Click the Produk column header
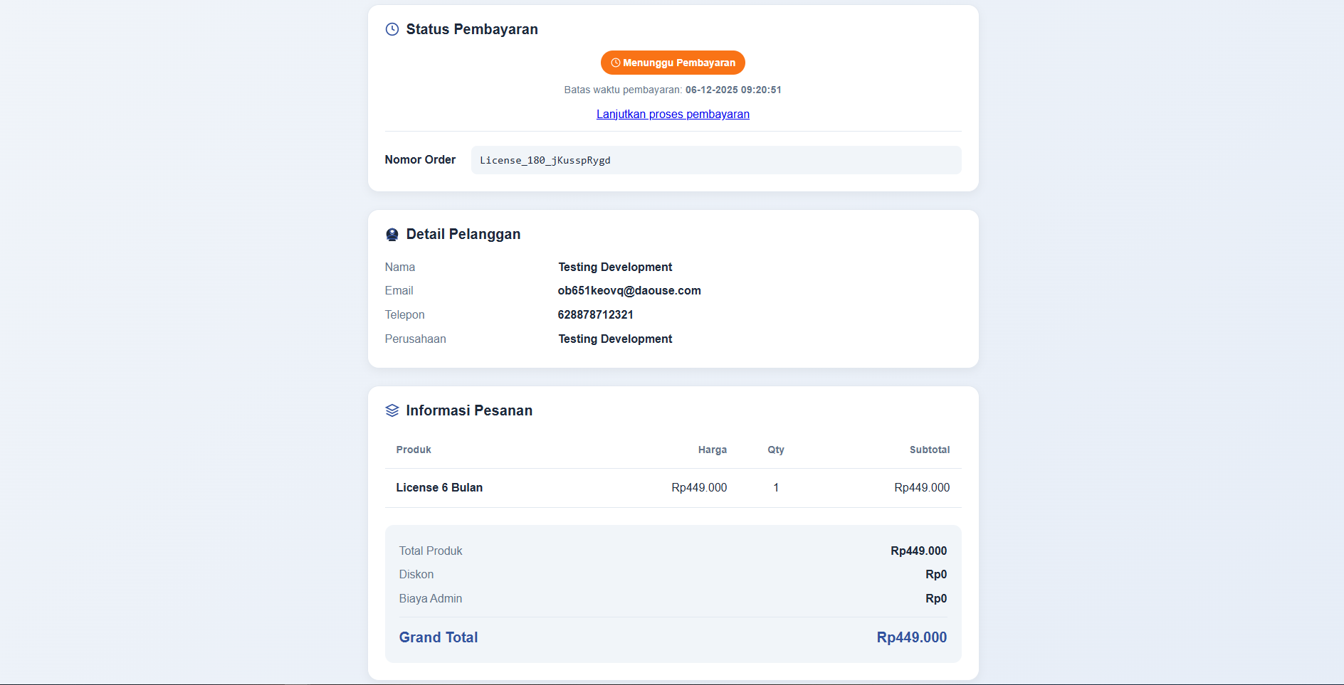This screenshot has height=685, width=1344. point(414,450)
